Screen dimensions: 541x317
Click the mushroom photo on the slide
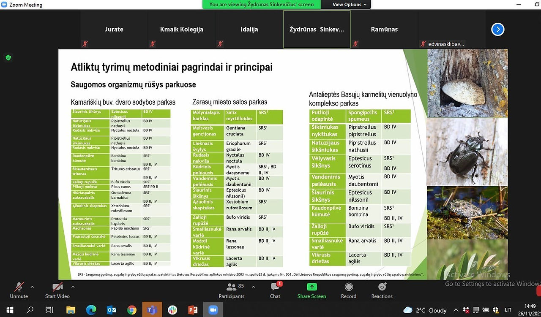click(x=467, y=83)
